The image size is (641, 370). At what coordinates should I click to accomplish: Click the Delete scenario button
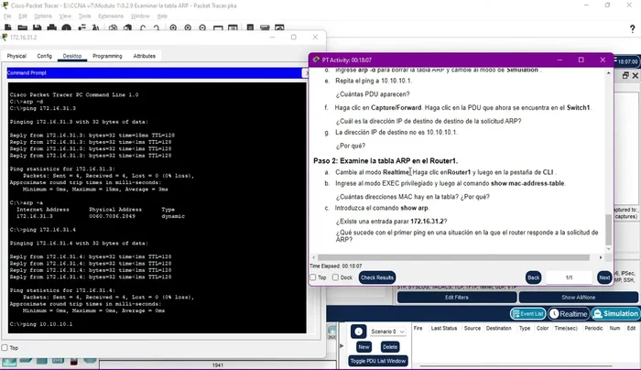389,347
